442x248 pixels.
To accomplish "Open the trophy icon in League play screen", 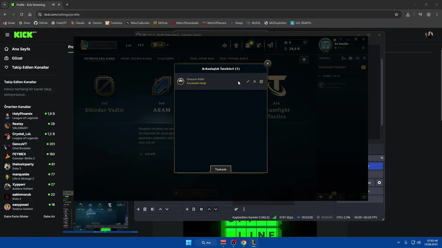I will coord(304,59).
